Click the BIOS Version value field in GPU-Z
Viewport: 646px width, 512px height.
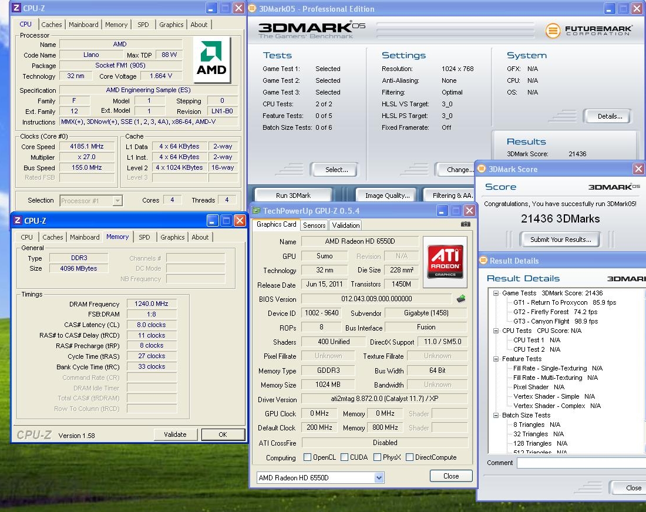click(x=376, y=299)
